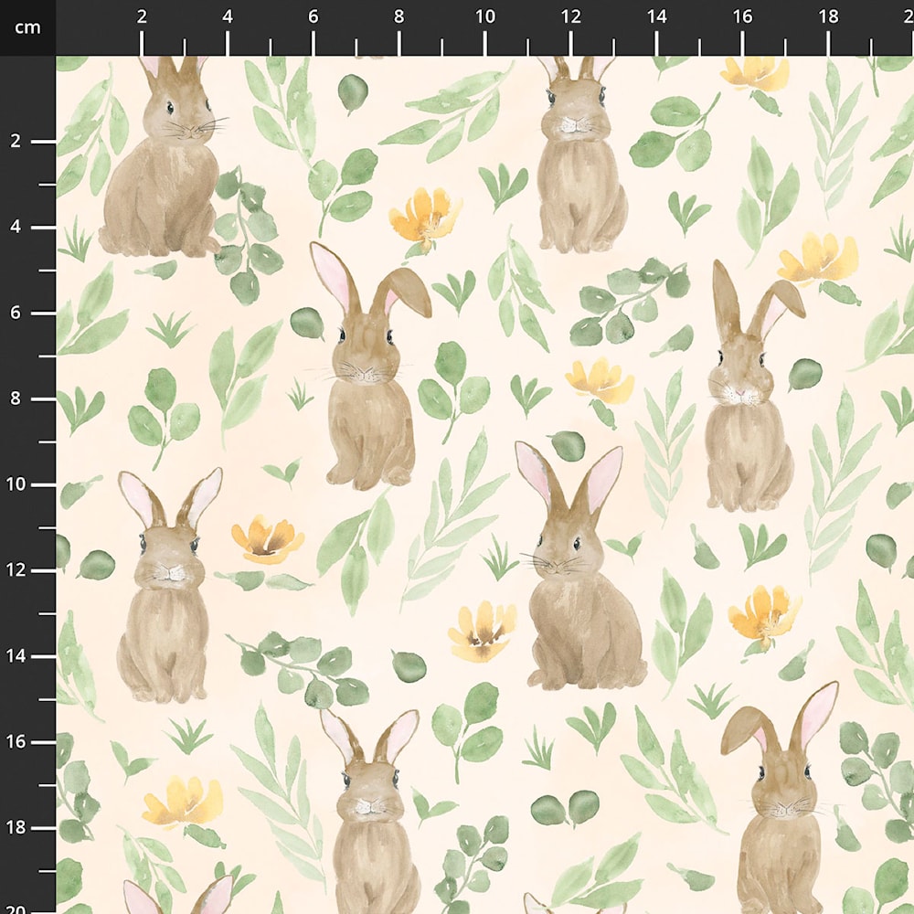The width and height of the screenshot is (914, 914).
Task: Select the 2 on the top ruler
Action: tap(142, 16)
